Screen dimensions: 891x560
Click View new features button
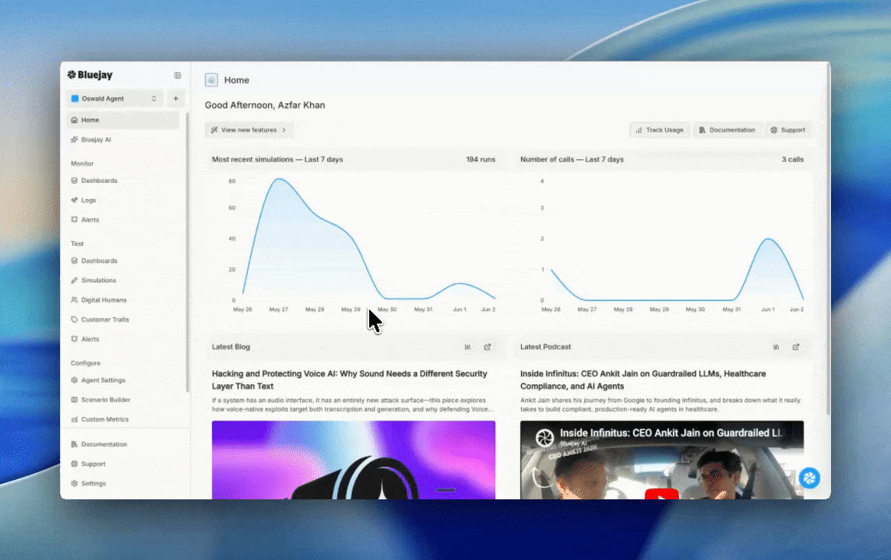pos(249,130)
